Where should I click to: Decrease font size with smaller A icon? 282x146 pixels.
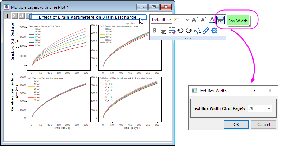coord(204,20)
